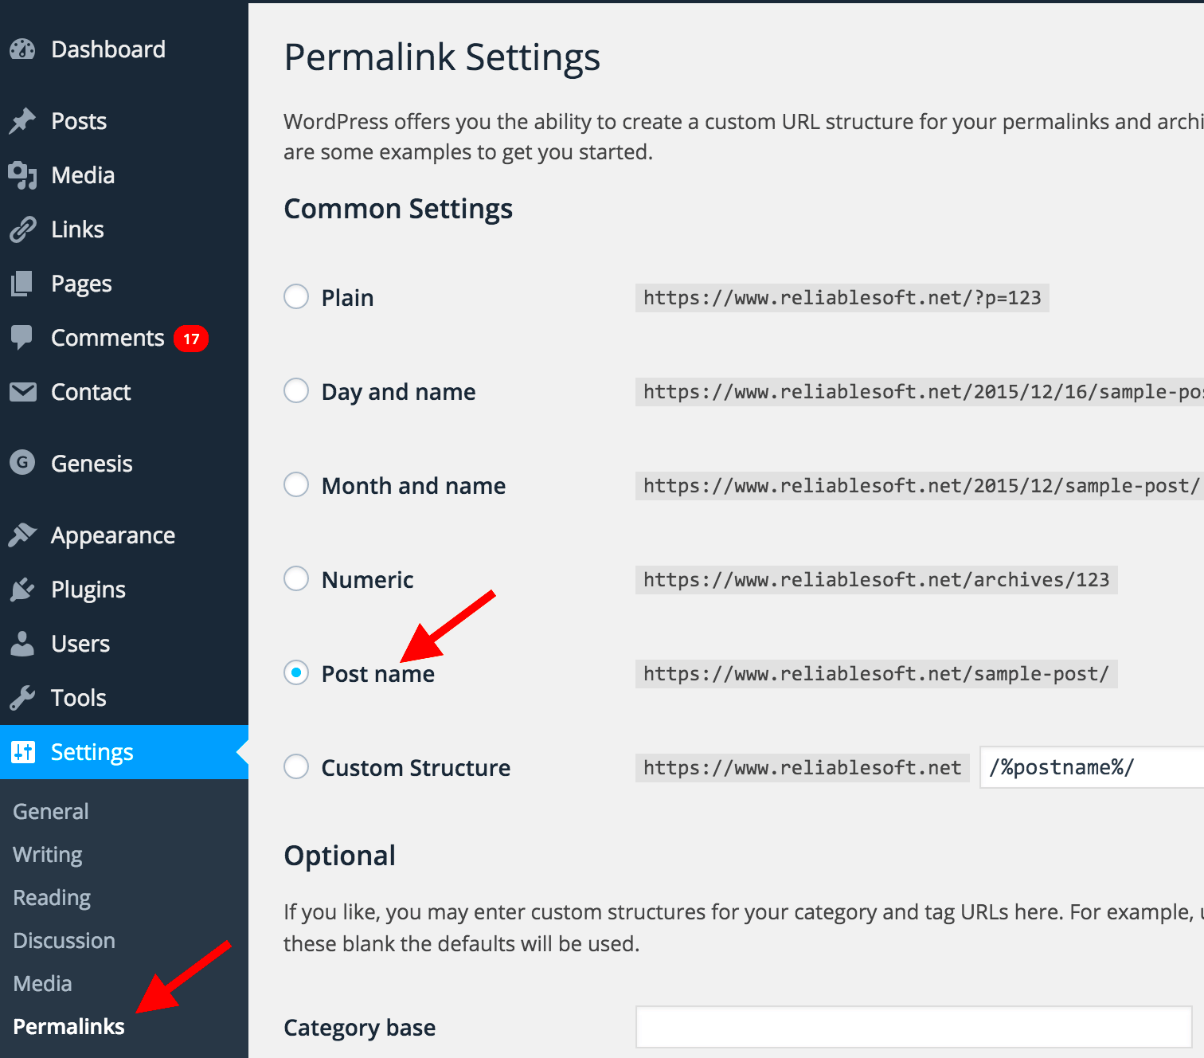Click the Comments speech bubble icon
The image size is (1204, 1058).
(22, 338)
